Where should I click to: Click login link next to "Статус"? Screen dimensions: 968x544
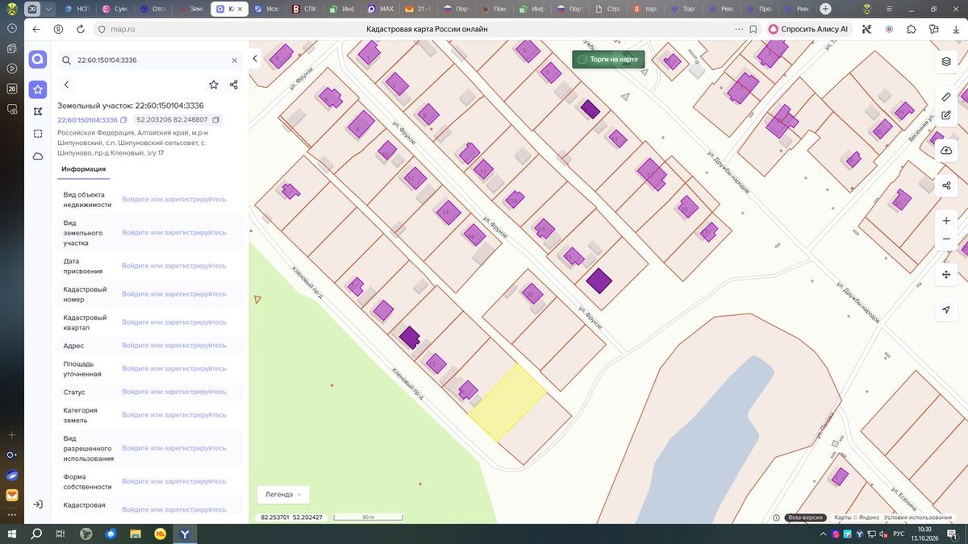pos(174,392)
